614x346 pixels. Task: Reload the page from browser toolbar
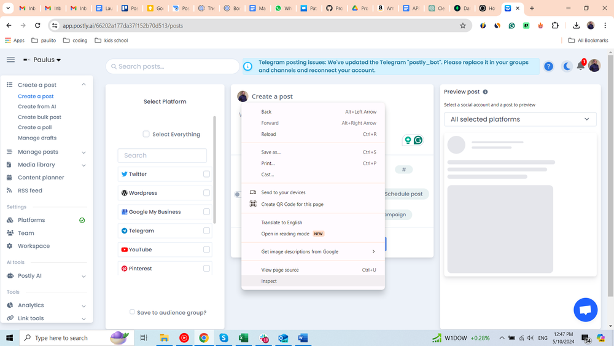[37, 25]
